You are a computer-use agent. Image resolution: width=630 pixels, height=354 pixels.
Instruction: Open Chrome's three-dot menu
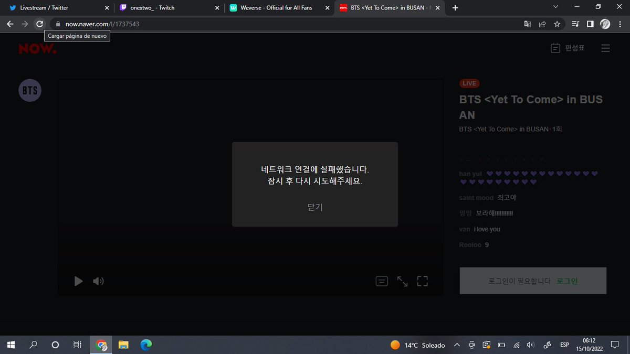pos(620,24)
